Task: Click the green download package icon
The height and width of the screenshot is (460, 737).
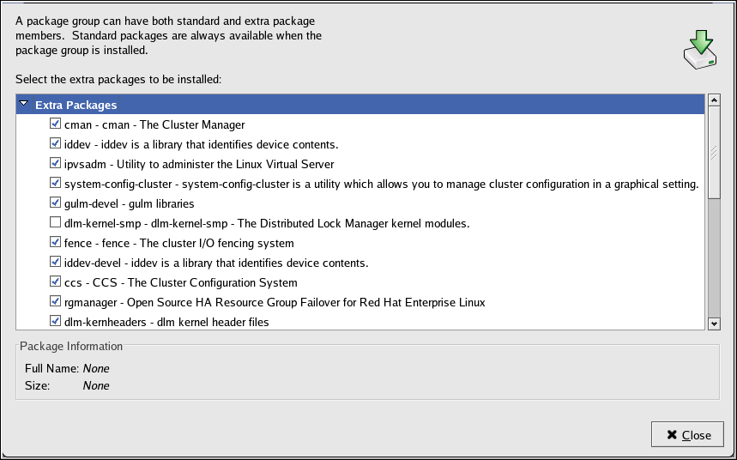Action: point(700,51)
